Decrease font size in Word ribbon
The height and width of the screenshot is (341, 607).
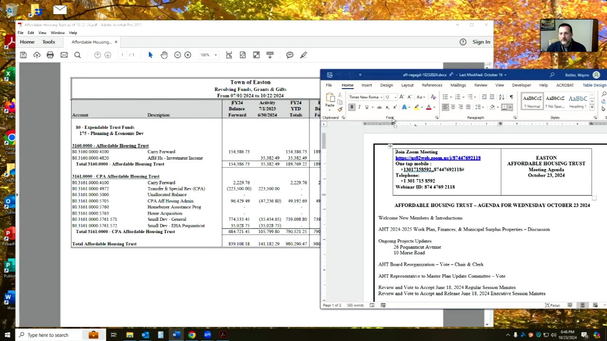pos(409,97)
